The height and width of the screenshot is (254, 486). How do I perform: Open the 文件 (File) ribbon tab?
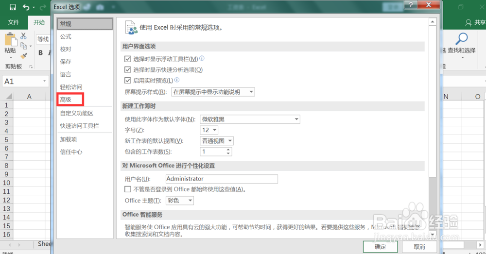tap(13, 22)
